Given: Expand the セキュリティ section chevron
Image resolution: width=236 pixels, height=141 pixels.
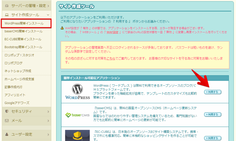Looking at the screenshot, I should [49, 111].
